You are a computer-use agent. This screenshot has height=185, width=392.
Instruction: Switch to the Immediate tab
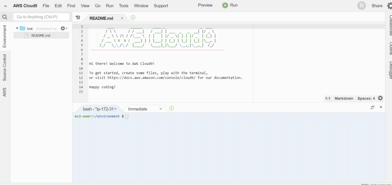point(138,109)
